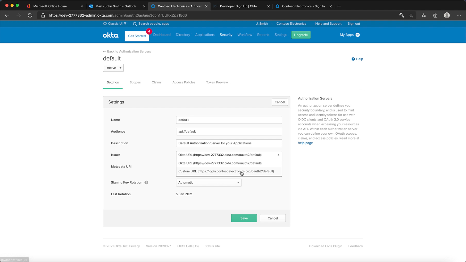The height and width of the screenshot is (262, 466).
Task: Open the Workflow menu
Action: click(x=245, y=35)
